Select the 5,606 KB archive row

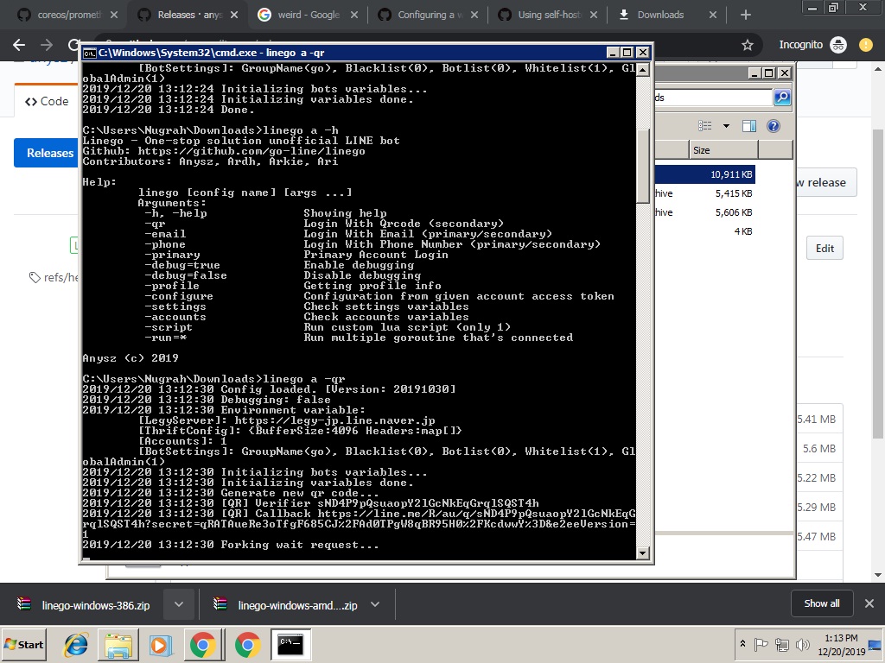pyautogui.click(x=704, y=212)
